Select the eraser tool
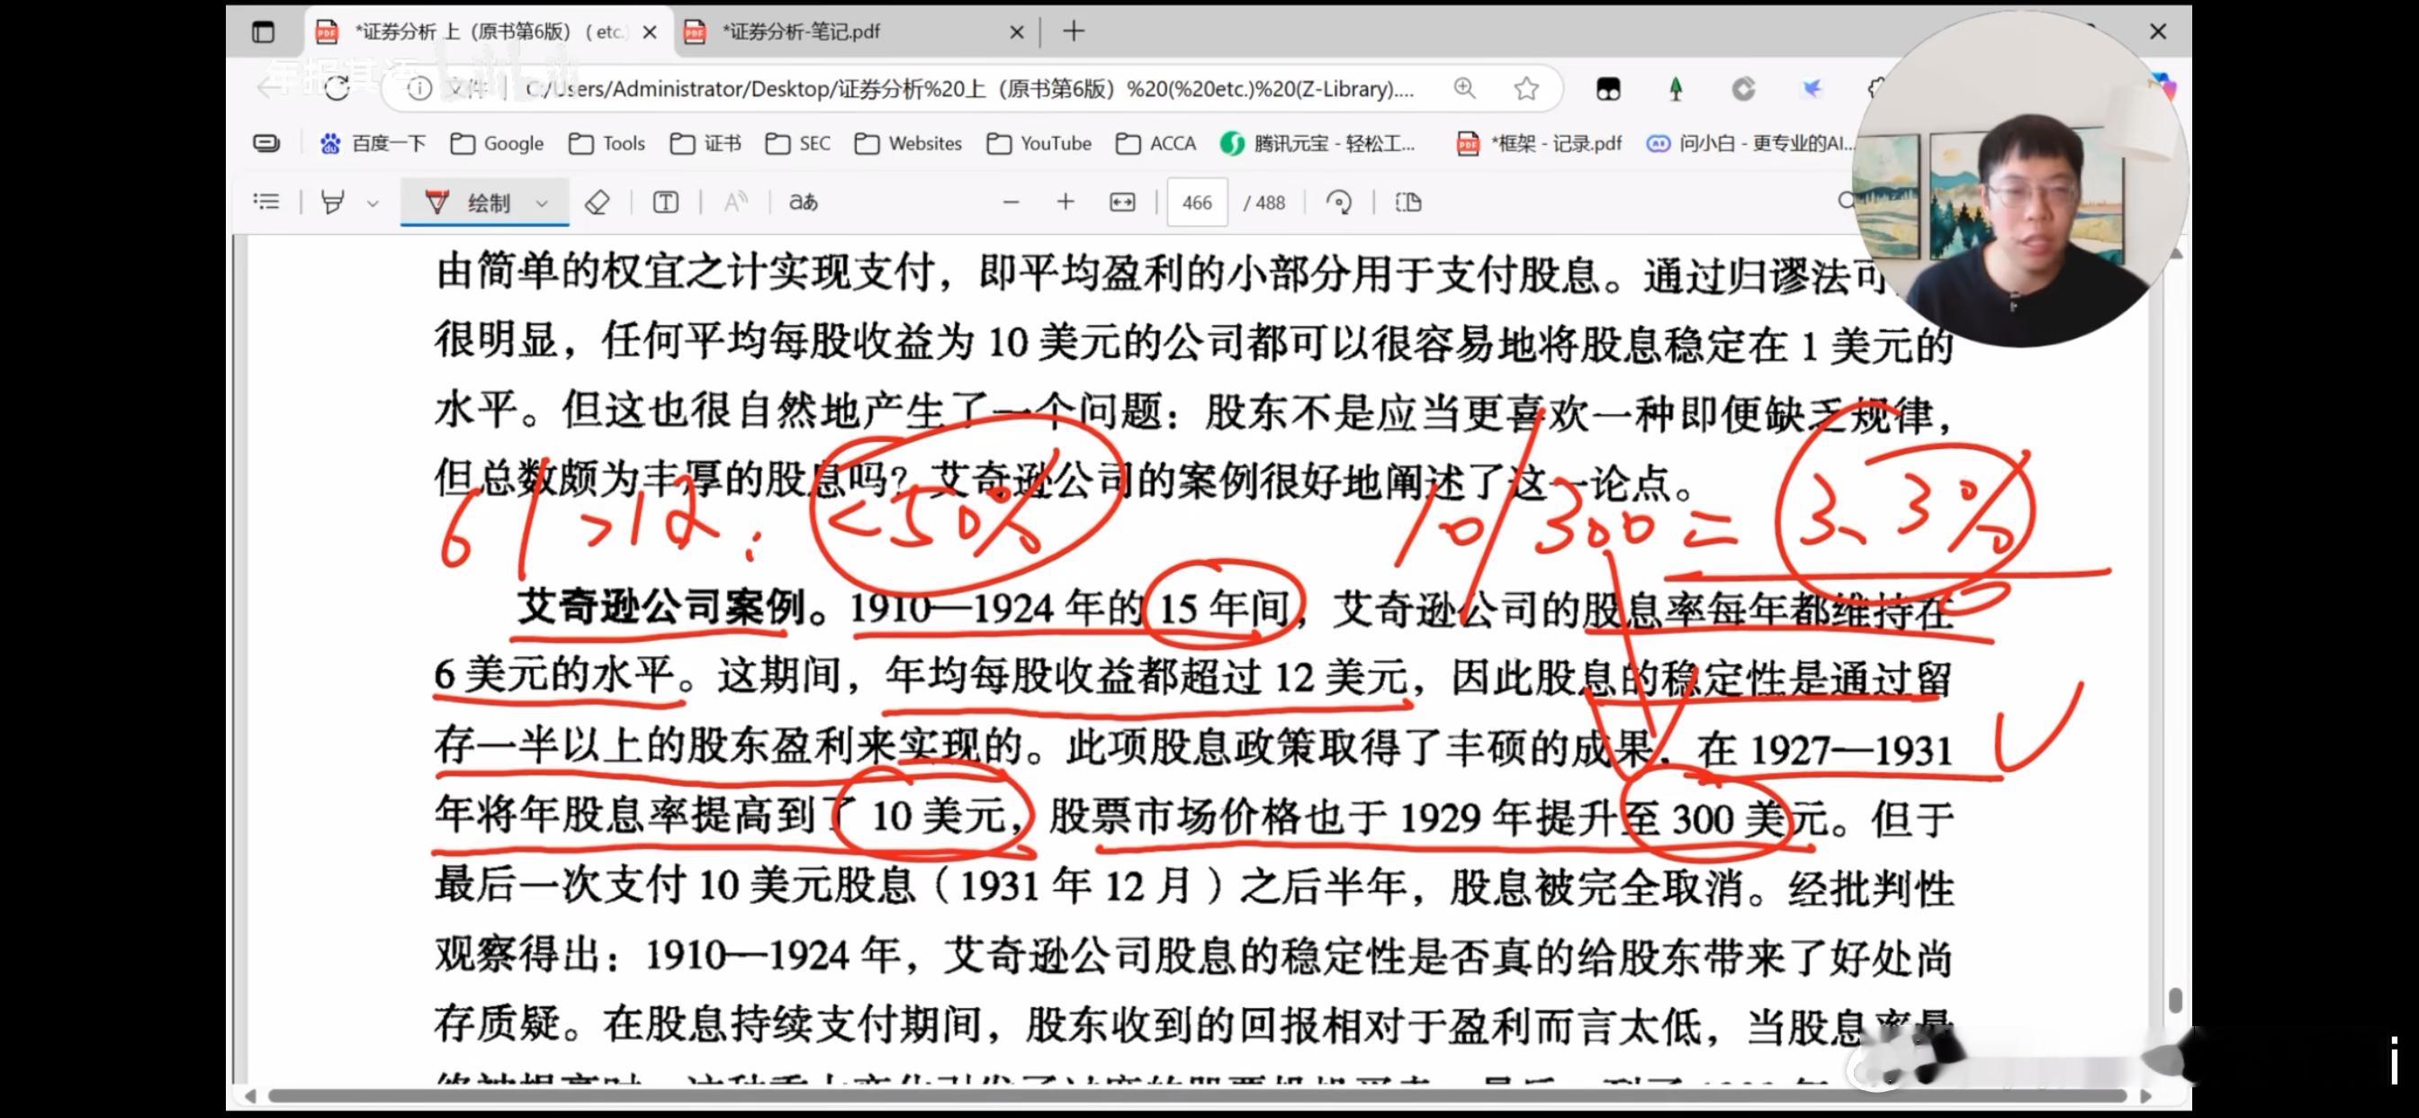The image size is (2419, 1118). coord(598,202)
